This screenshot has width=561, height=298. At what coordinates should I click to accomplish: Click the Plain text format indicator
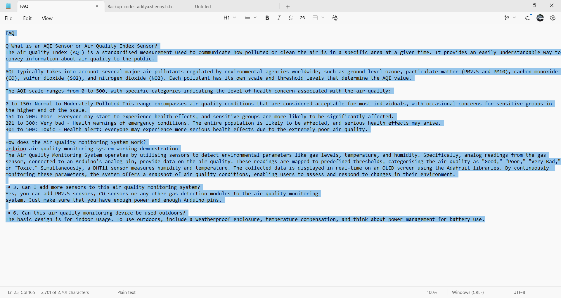click(x=127, y=292)
